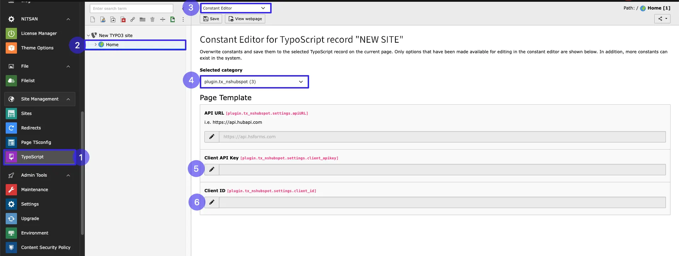Click the client_apikey constant name label

pyautogui.click(x=289, y=158)
